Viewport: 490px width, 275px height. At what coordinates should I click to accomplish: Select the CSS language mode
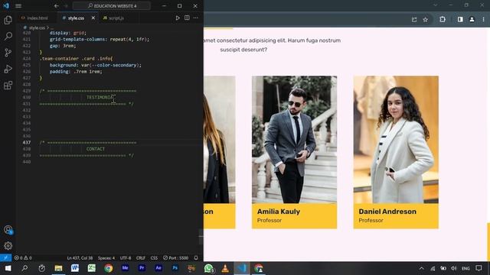pos(154,258)
